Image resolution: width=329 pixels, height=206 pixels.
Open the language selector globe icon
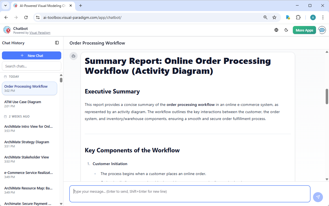[276, 30]
